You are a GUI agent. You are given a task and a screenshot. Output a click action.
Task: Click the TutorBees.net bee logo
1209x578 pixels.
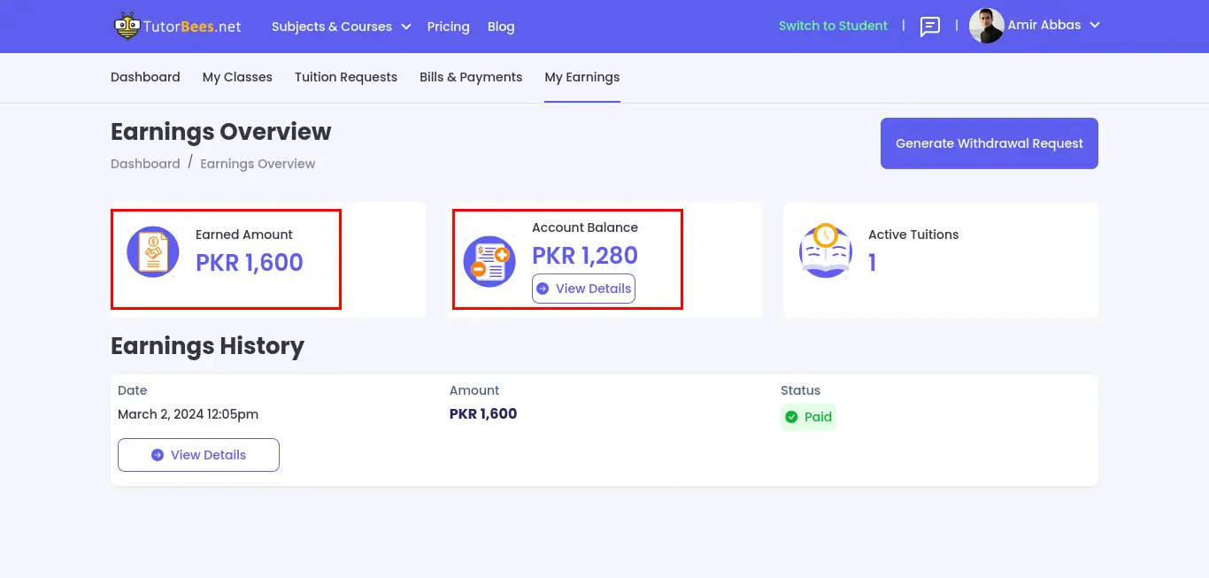pos(127,26)
